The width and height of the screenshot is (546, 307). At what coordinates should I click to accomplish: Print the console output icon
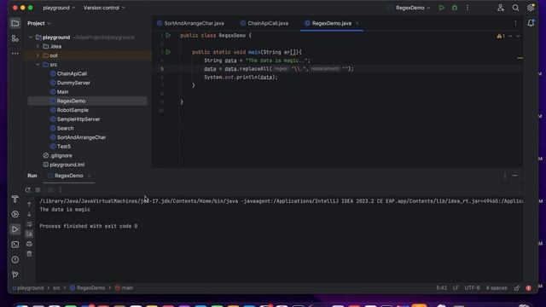29,244
